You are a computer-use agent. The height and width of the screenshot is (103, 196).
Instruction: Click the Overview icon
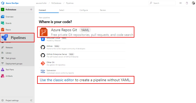coord(3,17)
